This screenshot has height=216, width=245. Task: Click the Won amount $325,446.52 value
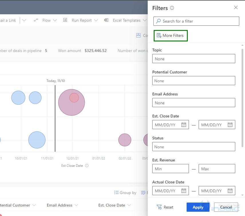[x=96, y=51]
